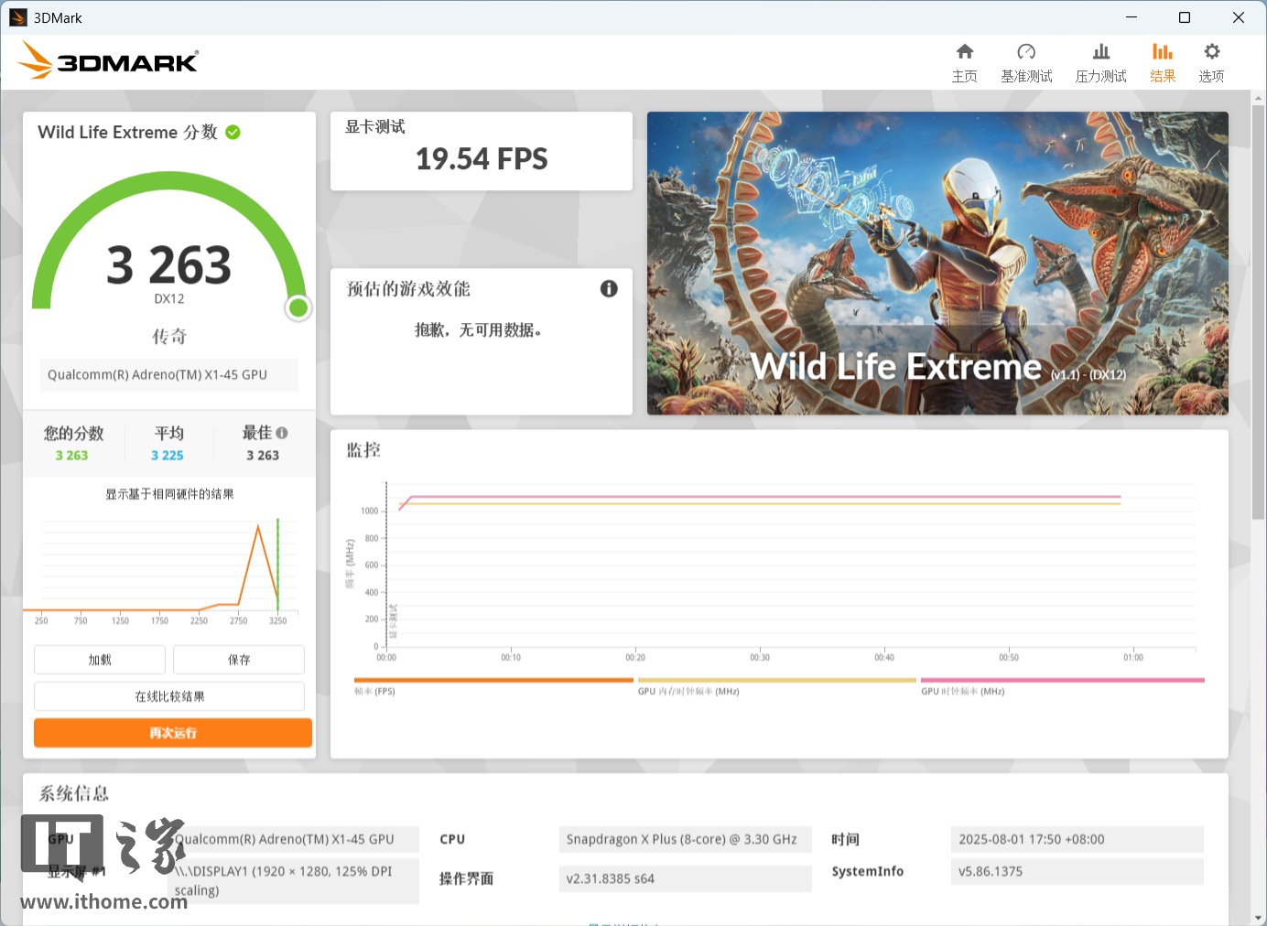Click the info icon beside 最佳 score
Image resolution: width=1267 pixels, height=926 pixels.
pyautogui.click(x=282, y=433)
